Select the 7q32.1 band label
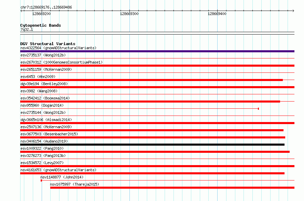The image size is (304, 201). (27, 29)
